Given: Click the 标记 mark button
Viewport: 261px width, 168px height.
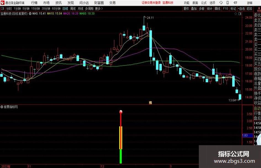Looking at the screenshot, I should coord(233,9).
